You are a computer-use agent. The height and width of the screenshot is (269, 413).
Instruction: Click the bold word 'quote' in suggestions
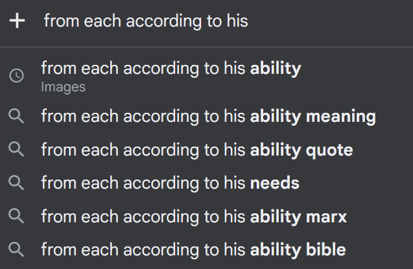click(329, 150)
